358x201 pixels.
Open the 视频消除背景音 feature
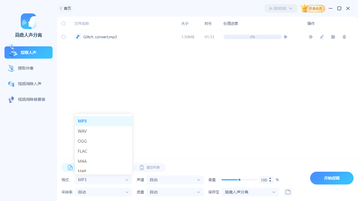[28, 99]
